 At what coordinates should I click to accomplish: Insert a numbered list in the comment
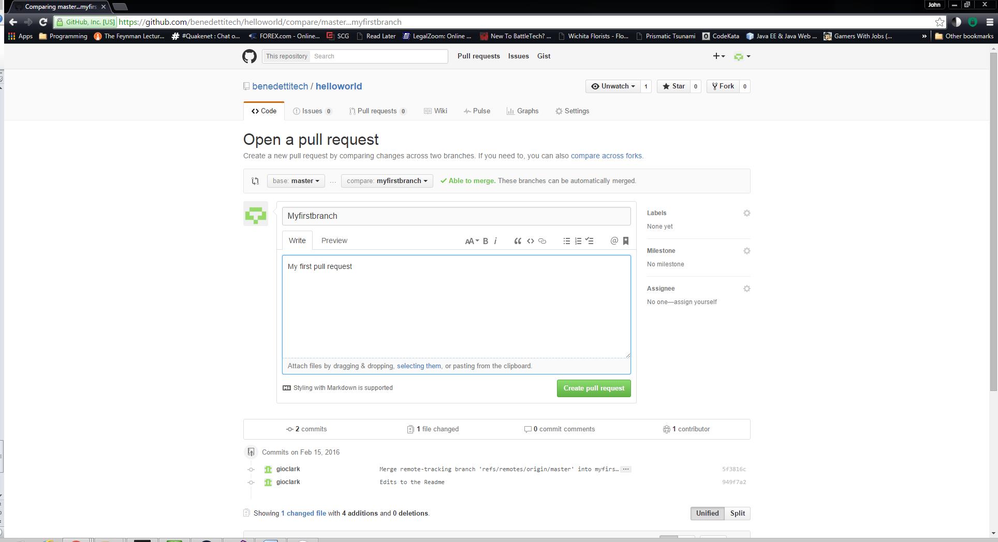coord(578,241)
